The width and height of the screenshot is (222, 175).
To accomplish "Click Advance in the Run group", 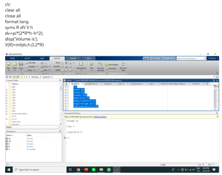I will [x=111, y=68].
